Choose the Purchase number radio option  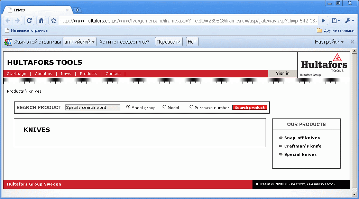click(x=191, y=107)
